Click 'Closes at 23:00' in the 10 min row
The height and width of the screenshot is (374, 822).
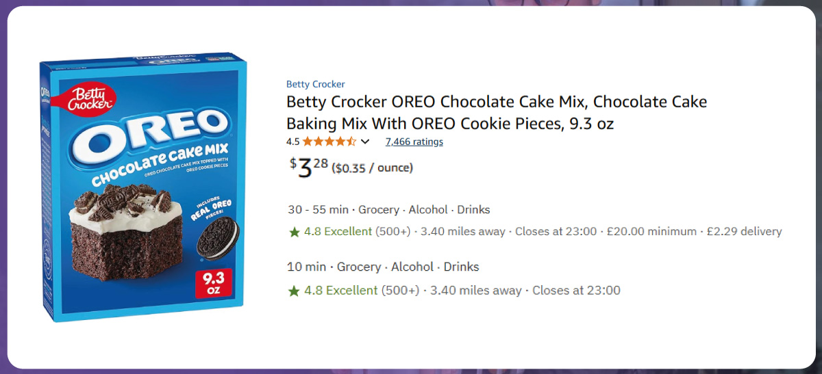(576, 291)
